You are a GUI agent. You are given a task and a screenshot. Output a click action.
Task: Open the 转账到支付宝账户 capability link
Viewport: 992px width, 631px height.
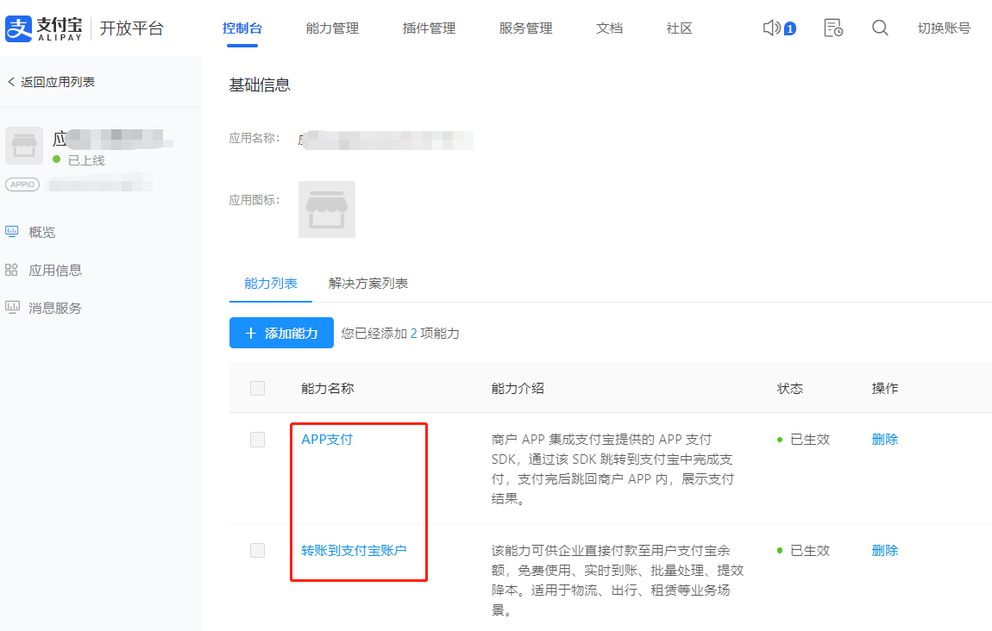click(354, 550)
